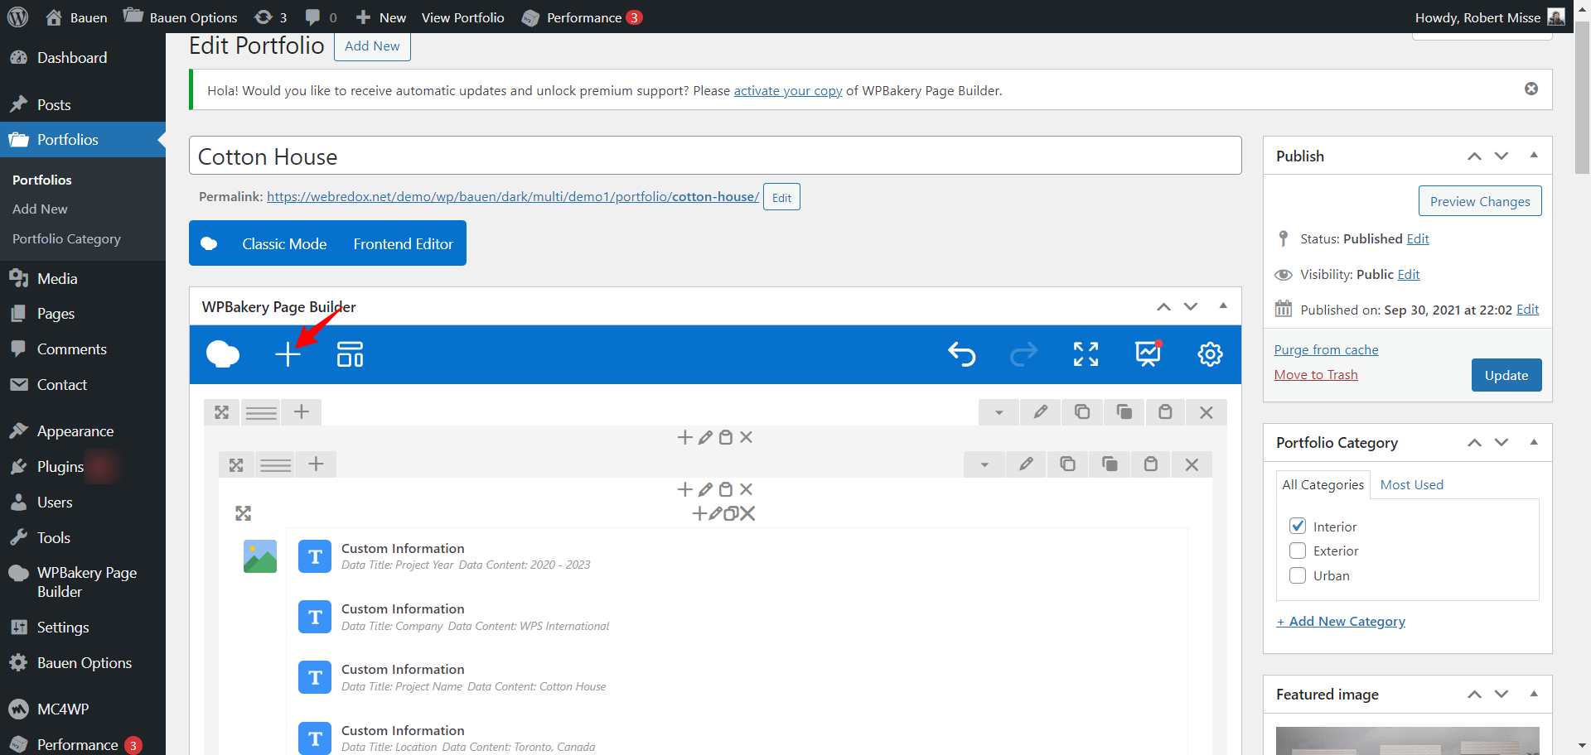Select the All Categories tab
The width and height of the screenshot is (1591, 755).
point(1323,484)
